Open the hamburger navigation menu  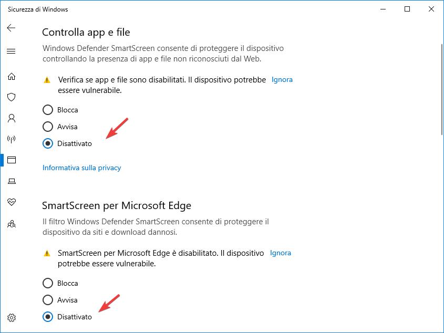(11, 51)
